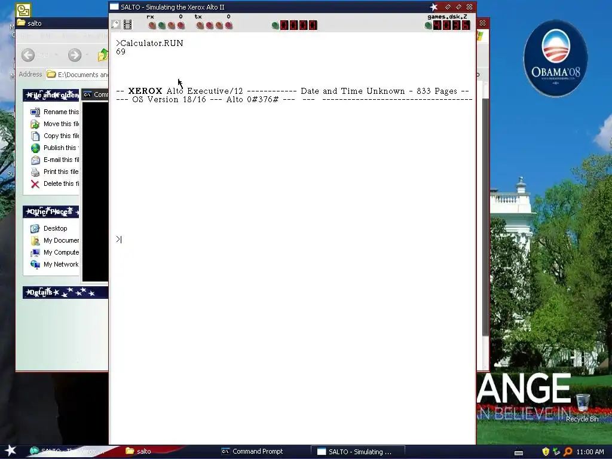Screen dimensions: 612x459
Task: Click the first tx LED indicator
Action: coord(200,25)
